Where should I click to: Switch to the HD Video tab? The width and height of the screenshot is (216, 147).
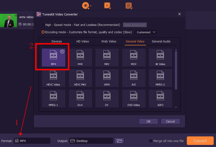click(x=83, y=41)
